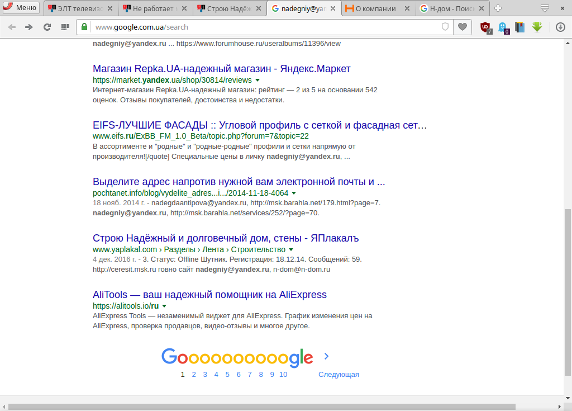Screen dimensions: 572x411
Task: Go to results page 9
Action: (x=272, y=375)
